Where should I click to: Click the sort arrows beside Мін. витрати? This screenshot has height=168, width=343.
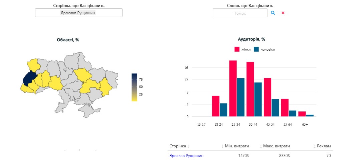pos(222,146)
